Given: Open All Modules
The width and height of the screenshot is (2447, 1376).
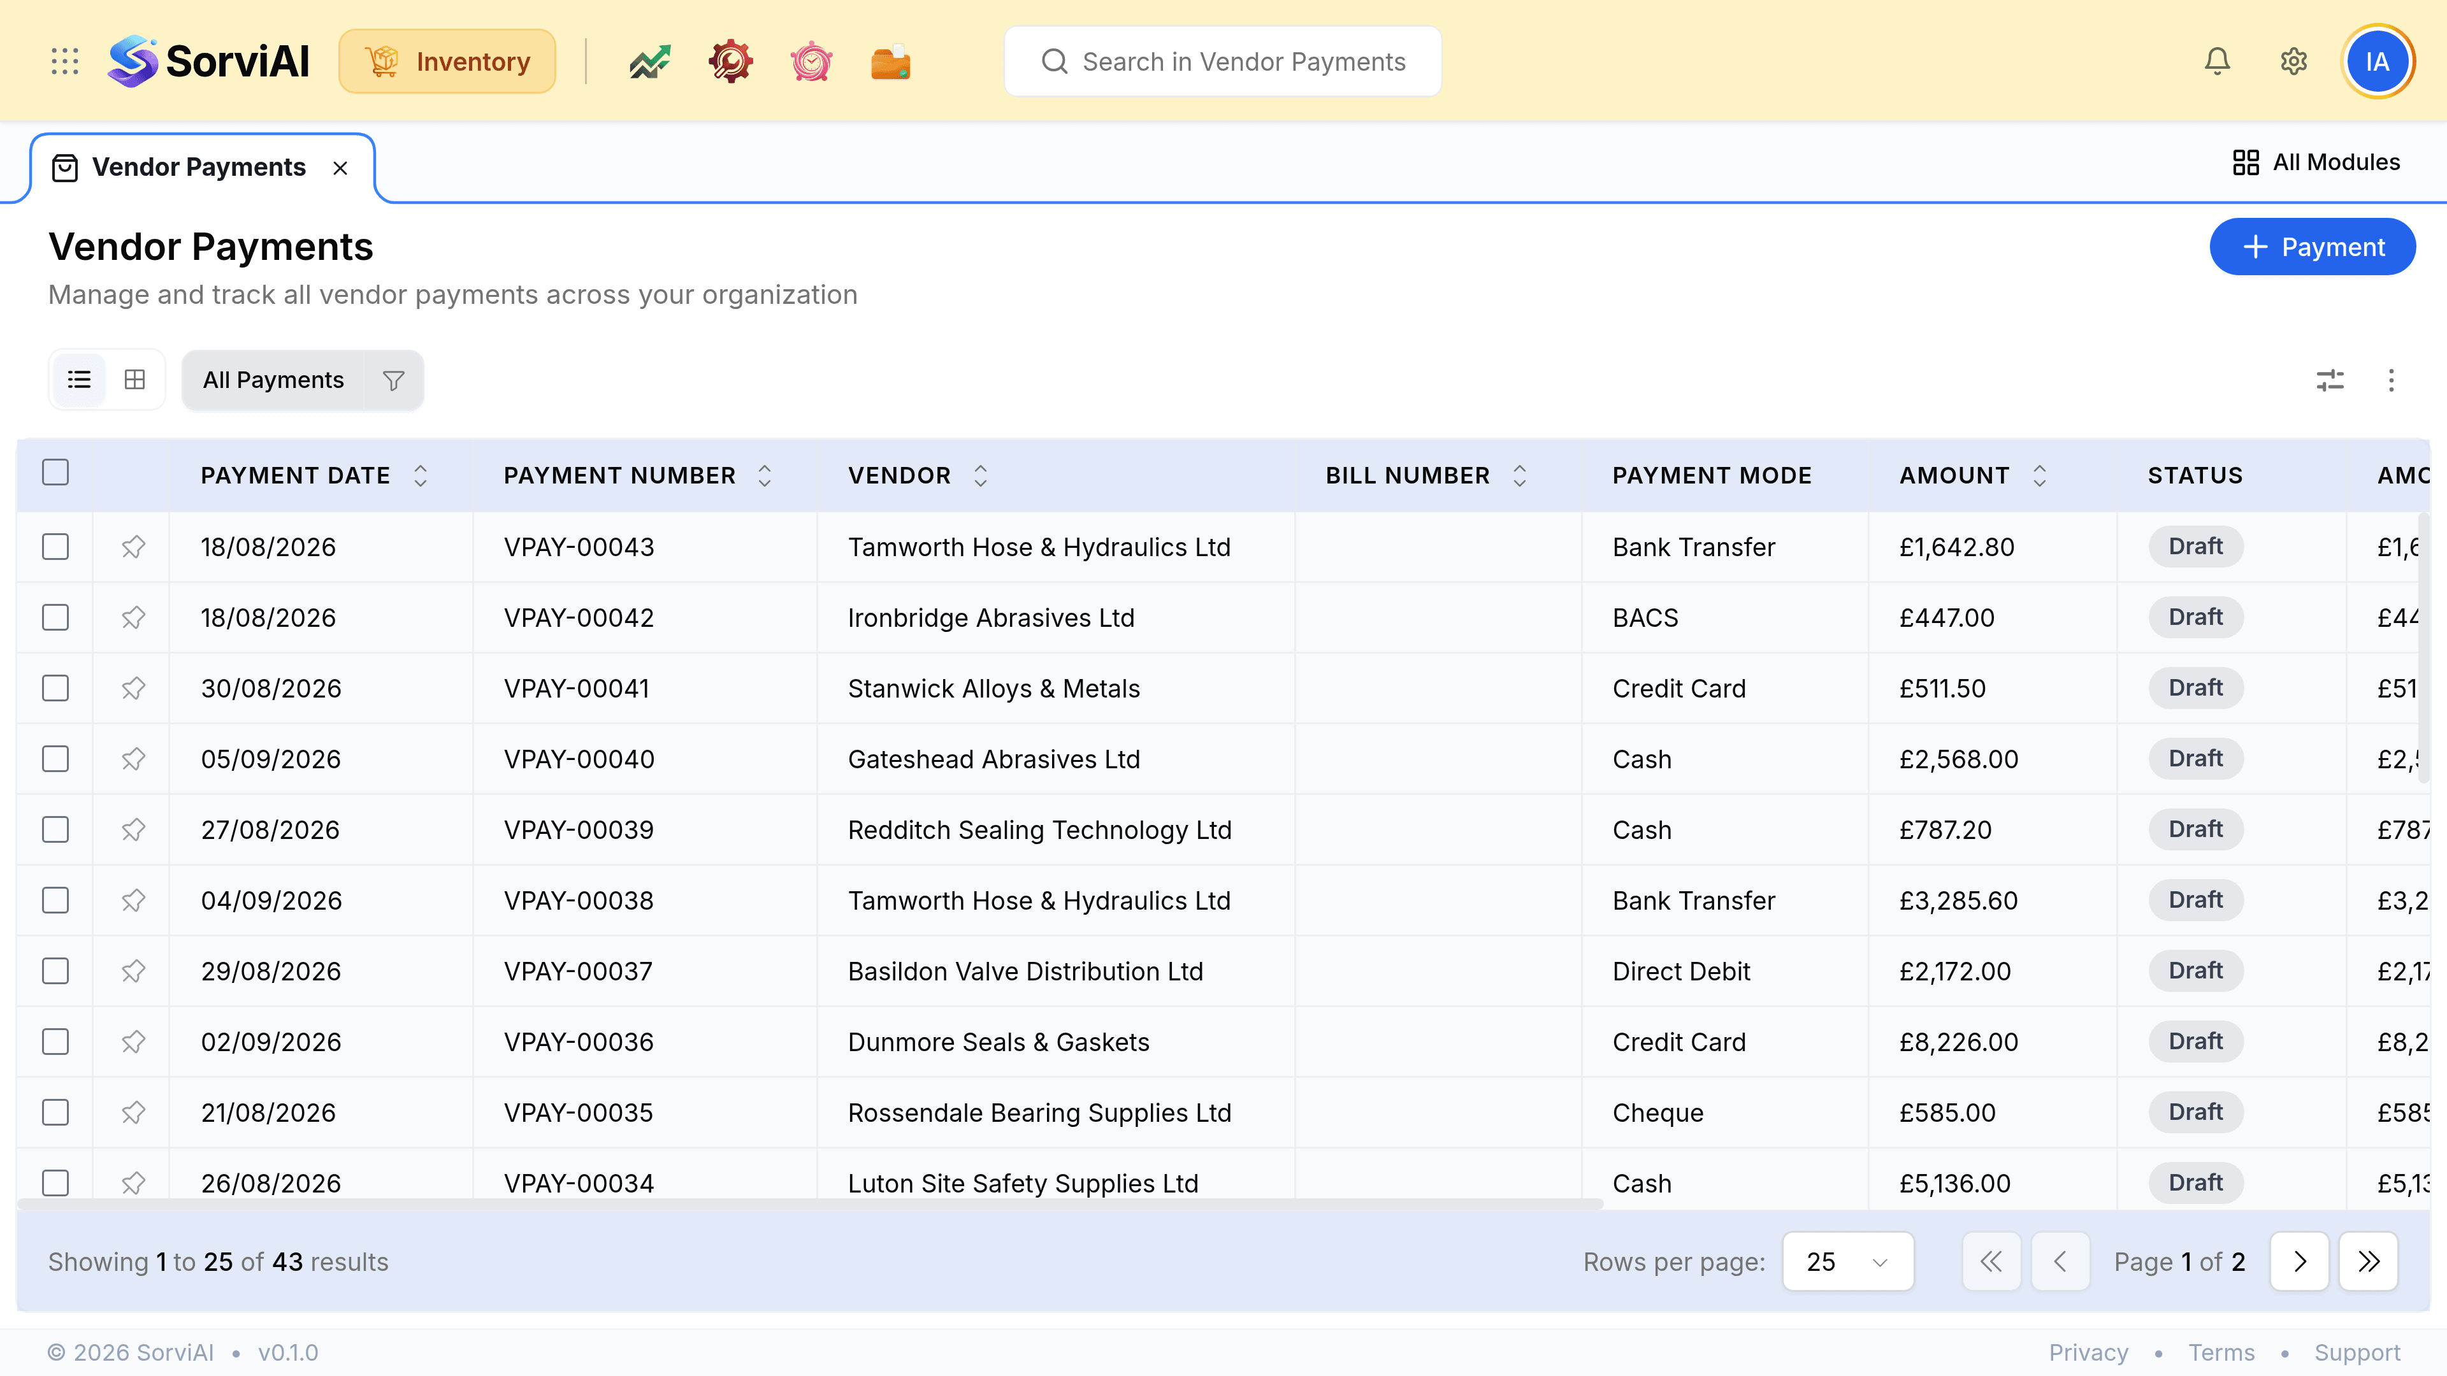Looking at the screenshot, I should [x=2316, y=162].
